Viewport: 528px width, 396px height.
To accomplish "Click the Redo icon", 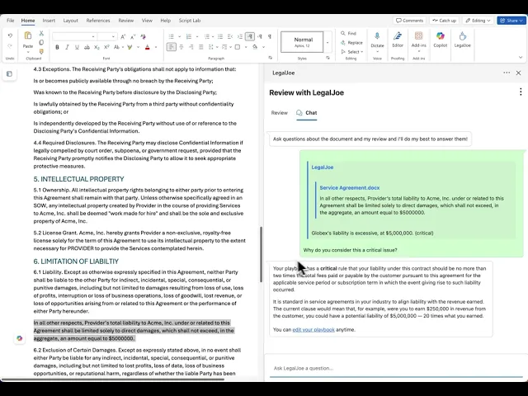I will tap(10, 46).
